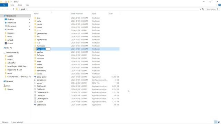Select the memcards folder row
221x124 pixels.
pos(77,46)
